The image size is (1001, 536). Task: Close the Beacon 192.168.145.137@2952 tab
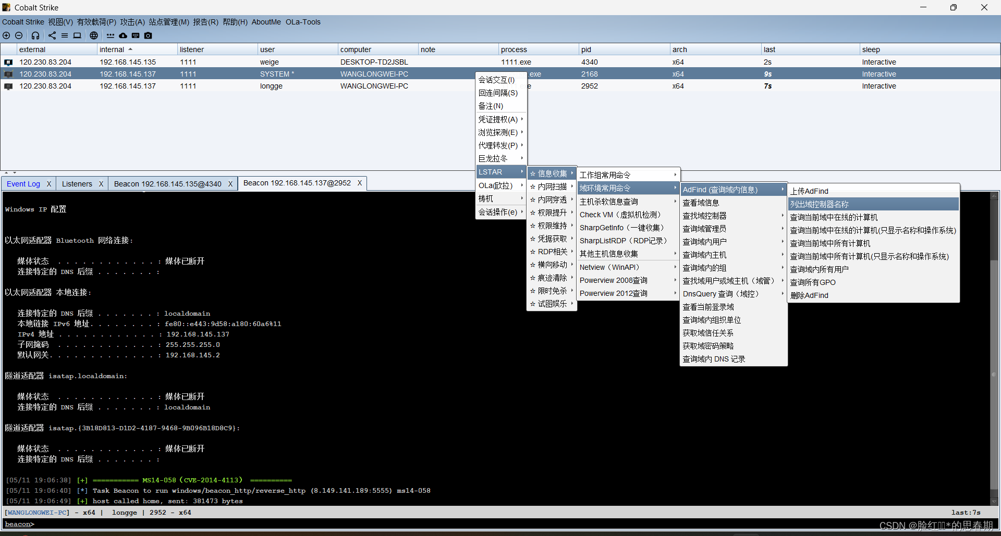pyautogui.click(x=360, y=183)
